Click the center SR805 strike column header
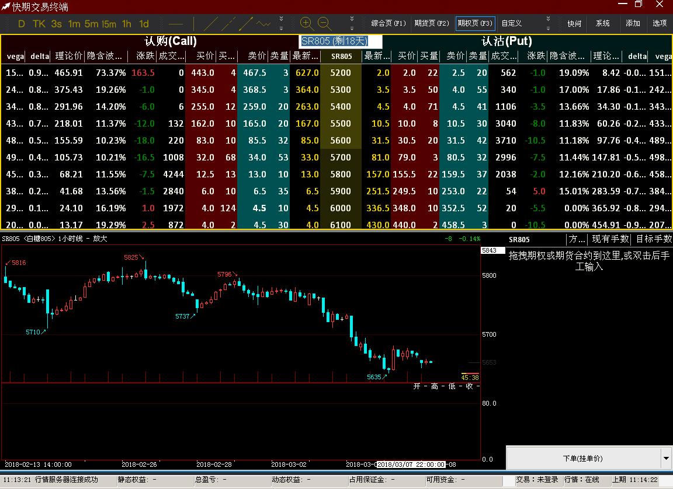 (341, 56)
